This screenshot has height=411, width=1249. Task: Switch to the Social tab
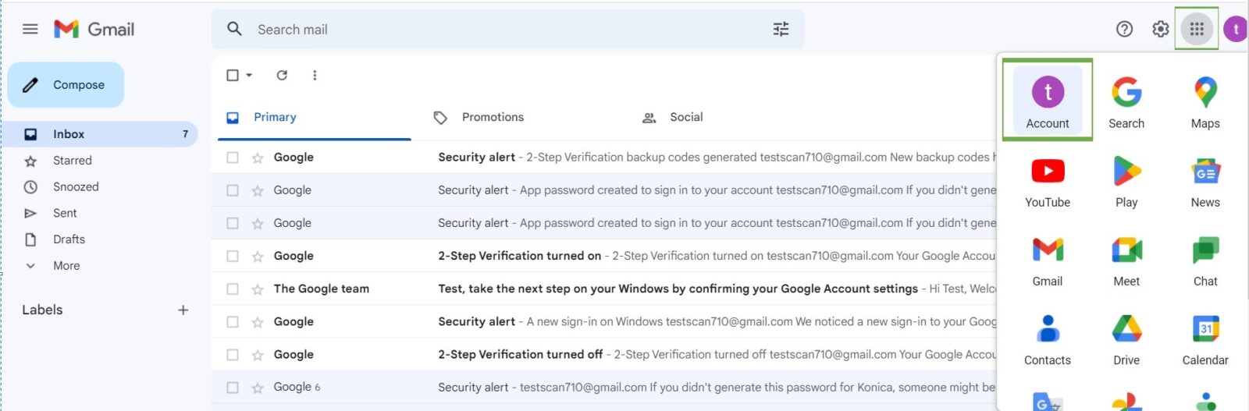click(x=685, y=117)
